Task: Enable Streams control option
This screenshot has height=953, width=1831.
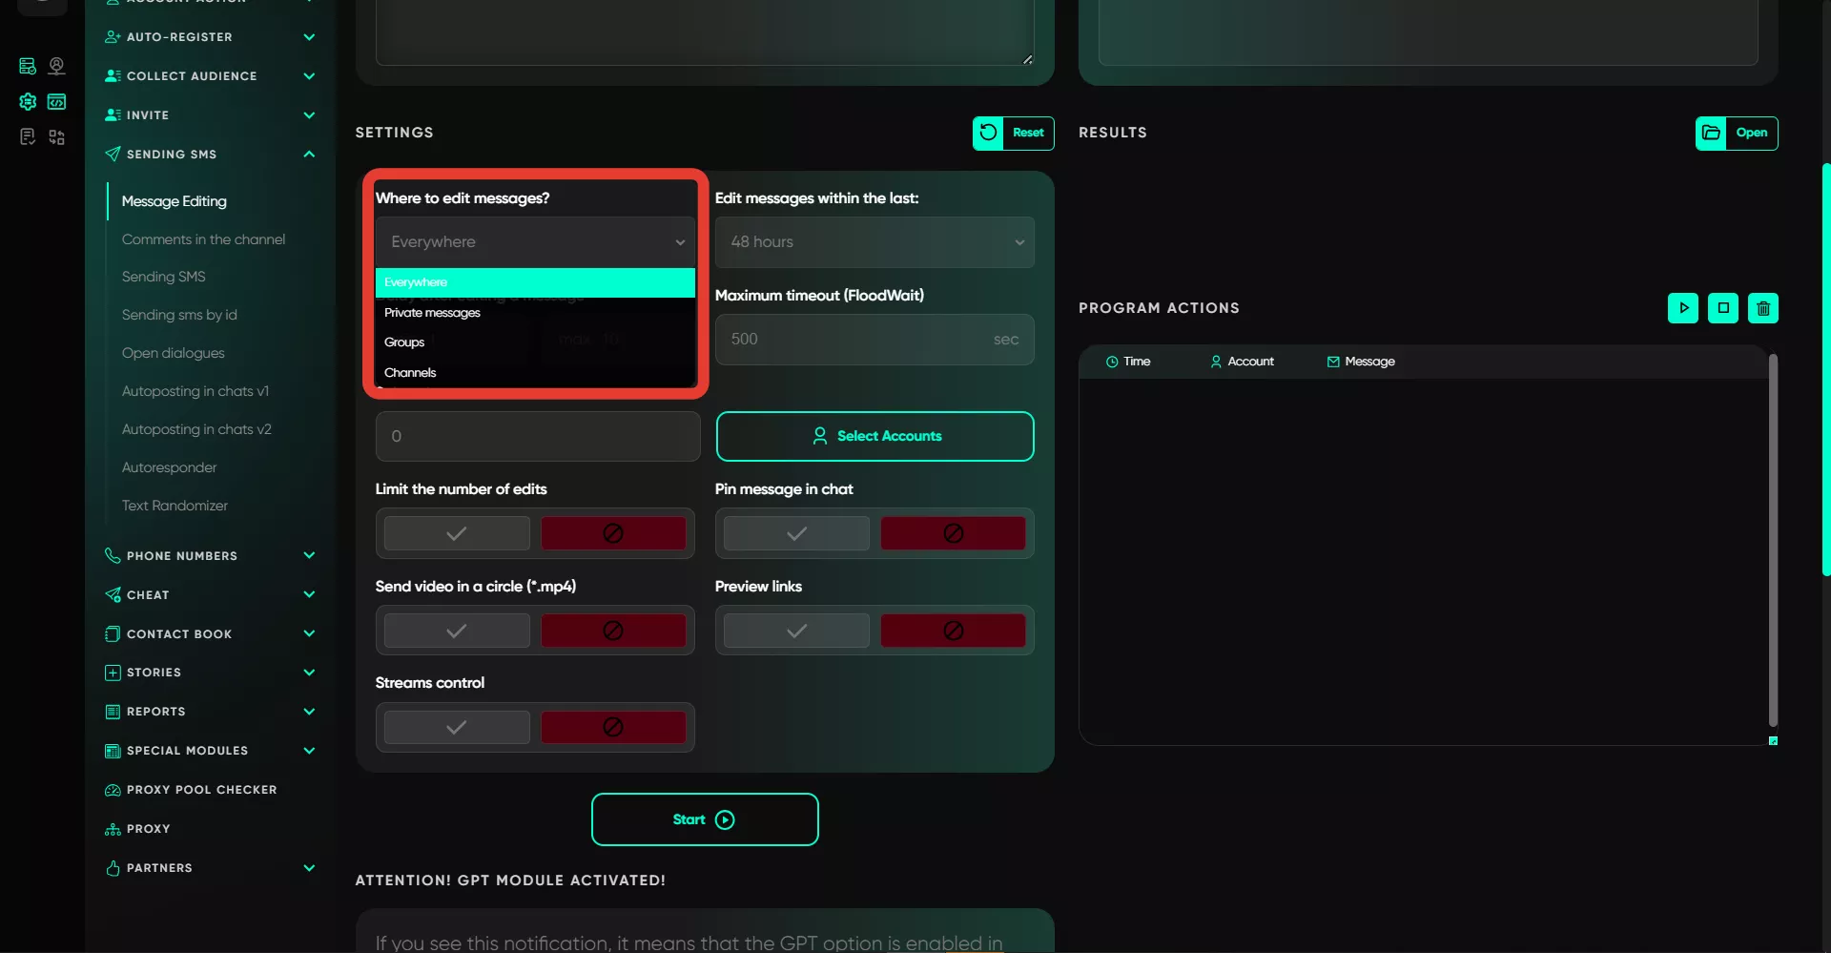Action: (x=457, y=727)
